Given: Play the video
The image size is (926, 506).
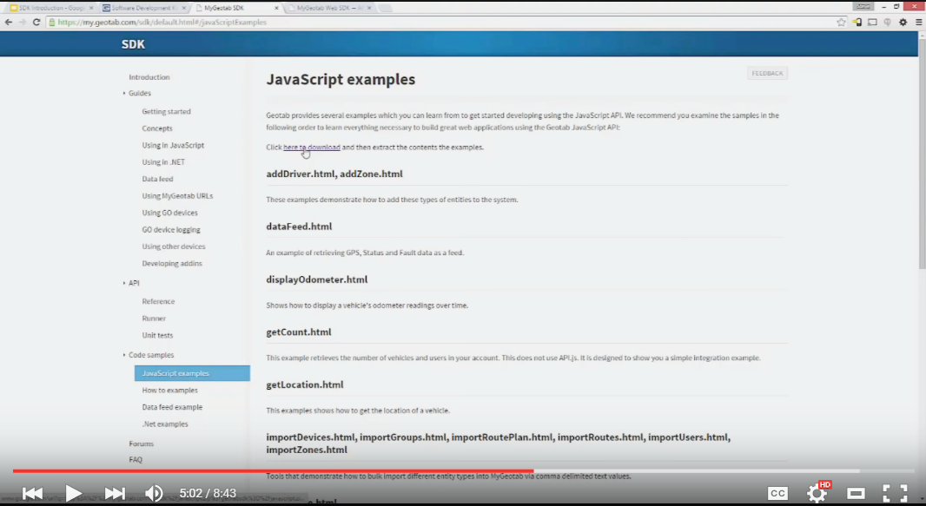Looking at the screenshot, I should [x=74, y=493].
